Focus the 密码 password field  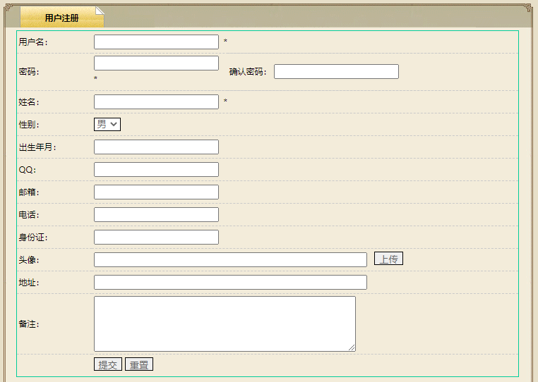(x=156, y=63)
